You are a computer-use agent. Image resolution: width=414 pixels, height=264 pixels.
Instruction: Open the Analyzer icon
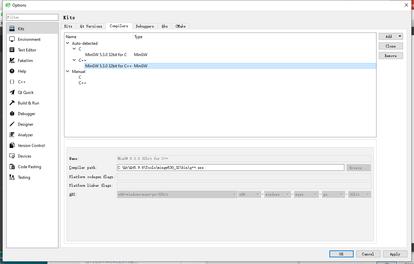12,135
